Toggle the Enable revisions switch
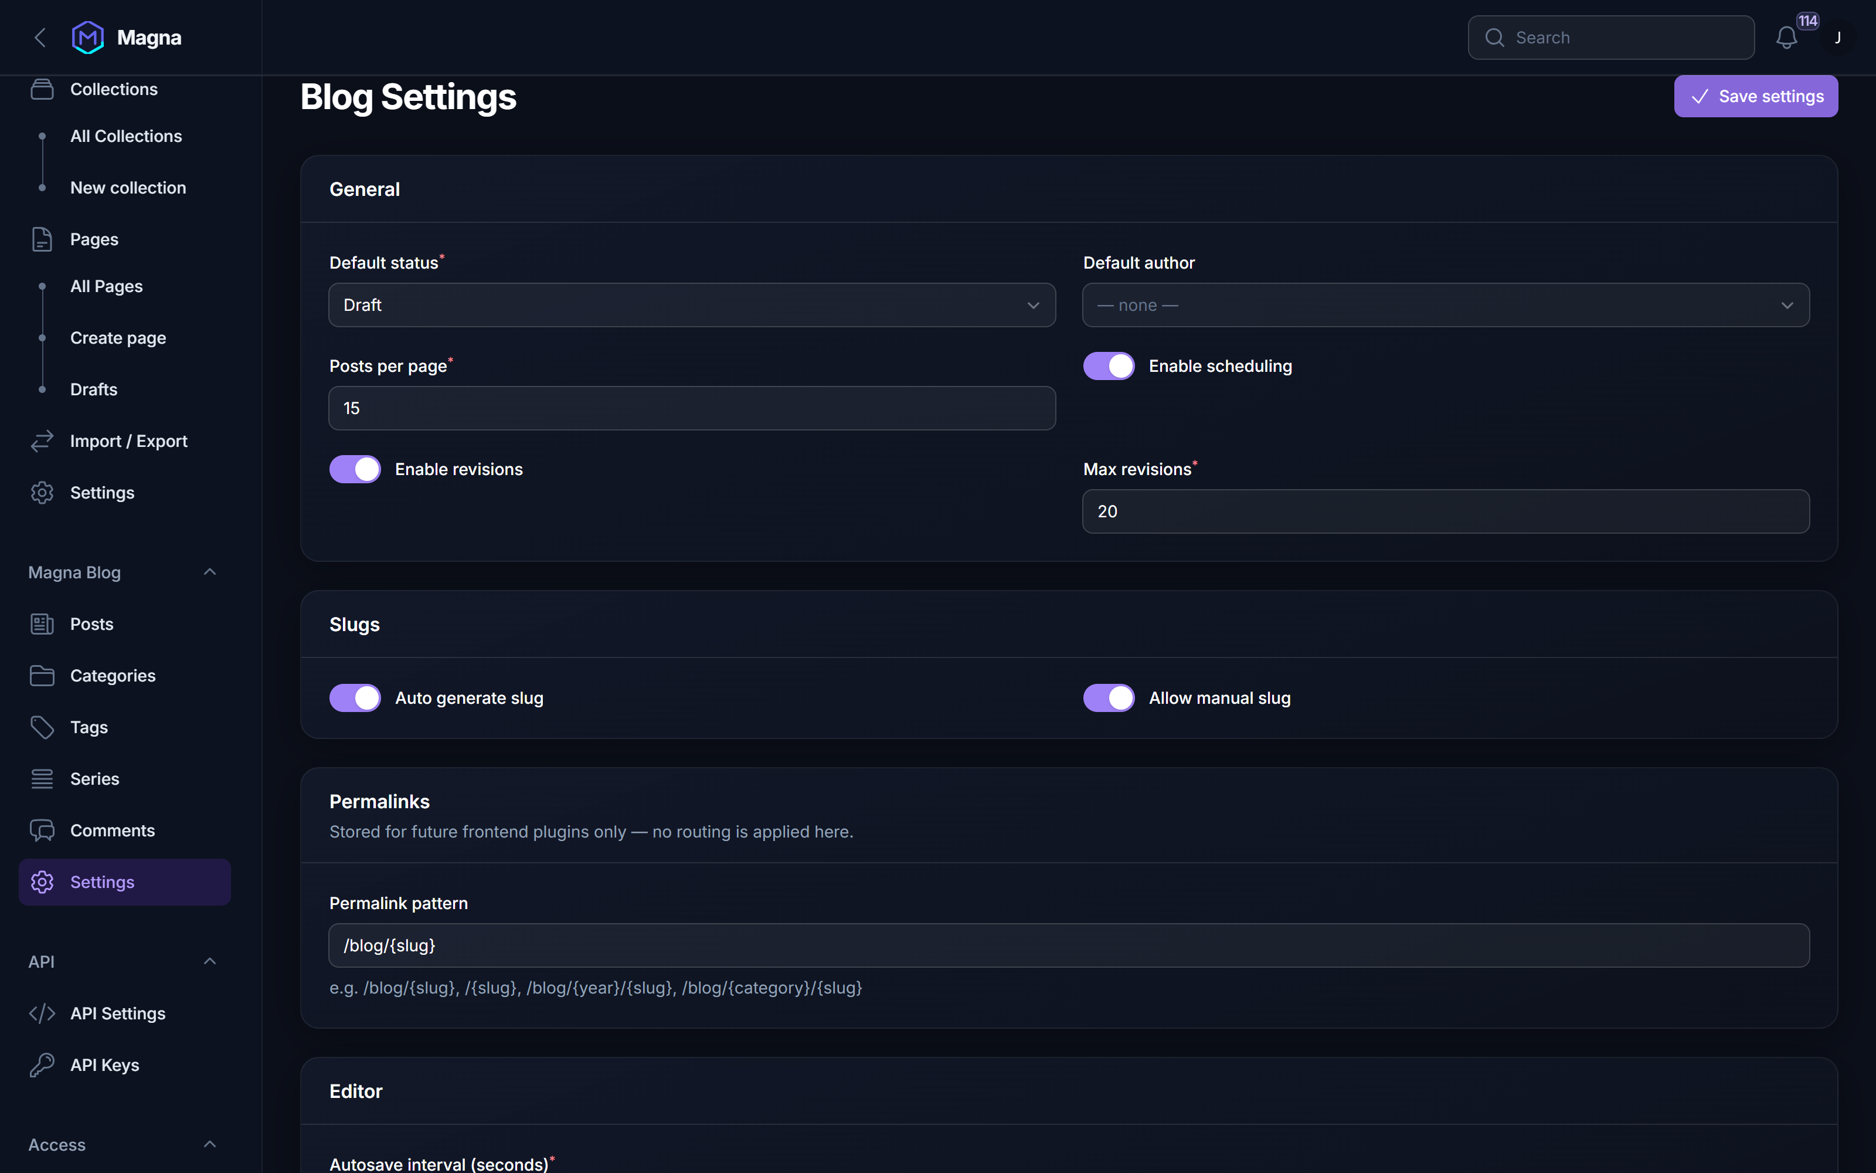This screenshot has height=1173, width=1876. point(355,469)
